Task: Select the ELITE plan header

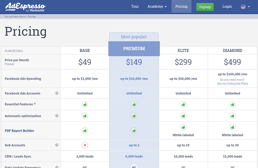Action: click(183, 51)
